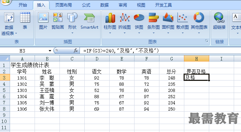
Task: Insert a table with the 表 icon
Action: (25, 17)
